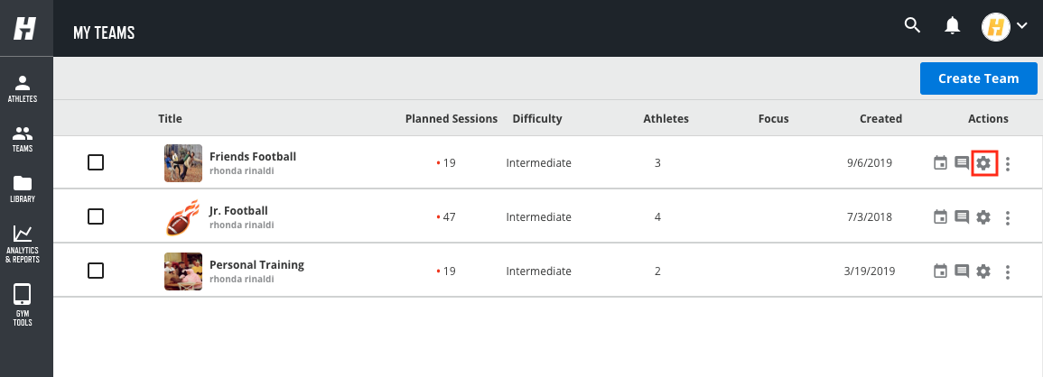Viewport: 1043px width, 377px height.
Task: Open message icon for Jr. Football
Action: point(962,216)
